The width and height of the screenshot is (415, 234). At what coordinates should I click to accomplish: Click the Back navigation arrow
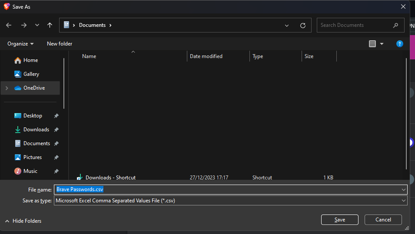9,25
